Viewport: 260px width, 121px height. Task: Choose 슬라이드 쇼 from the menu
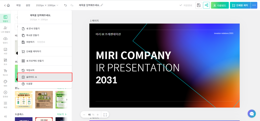(45, 77)
